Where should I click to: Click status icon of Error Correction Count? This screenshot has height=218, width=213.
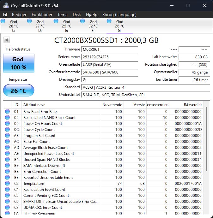pyautogui.click(x=7, y=171)
